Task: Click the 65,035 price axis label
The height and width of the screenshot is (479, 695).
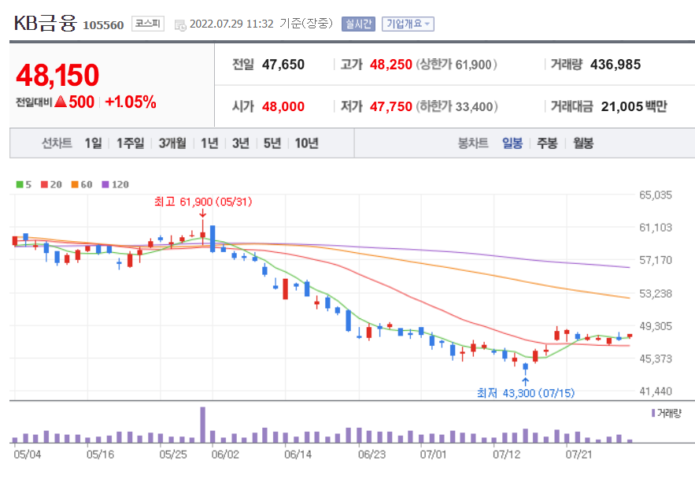Action: coord(656,195)
